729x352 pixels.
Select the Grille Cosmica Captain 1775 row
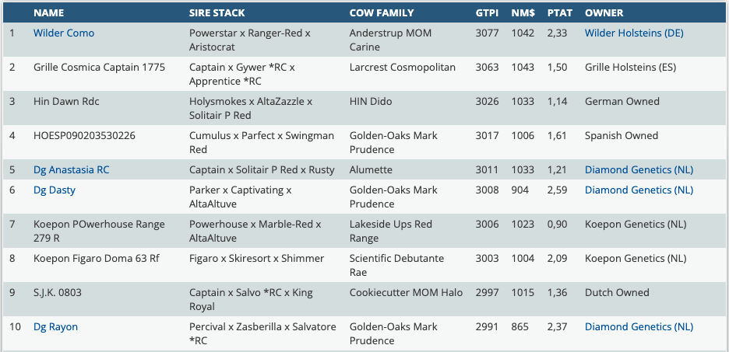coord(99,68)
